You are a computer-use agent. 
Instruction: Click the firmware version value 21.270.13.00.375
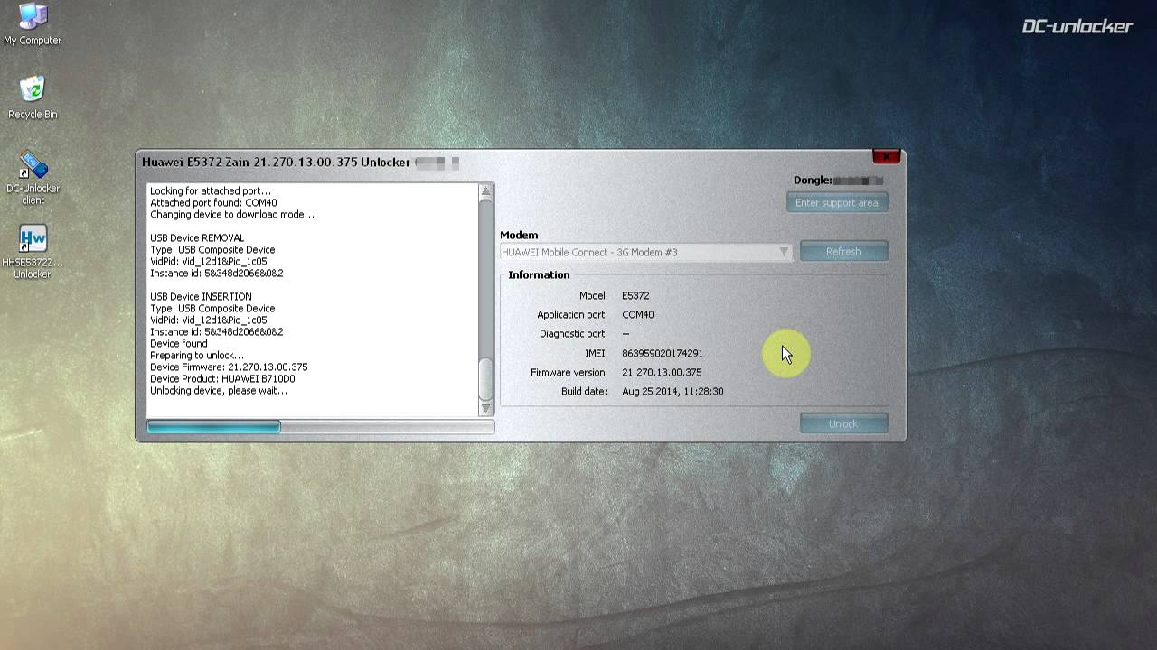(x=662, y=372)
